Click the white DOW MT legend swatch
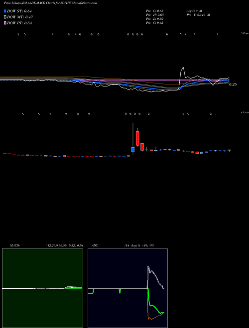Viewport: 249px width, 328px height. click(x=5, y=17)
